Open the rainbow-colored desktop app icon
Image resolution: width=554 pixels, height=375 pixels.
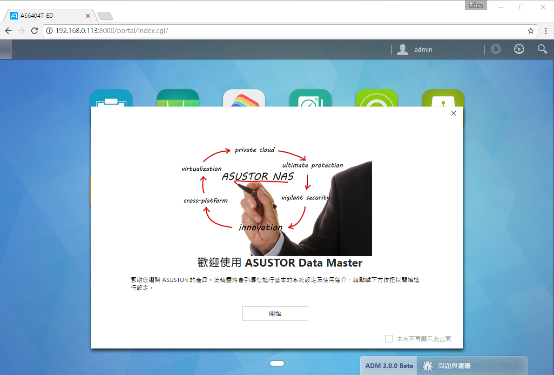click(244, 98)
